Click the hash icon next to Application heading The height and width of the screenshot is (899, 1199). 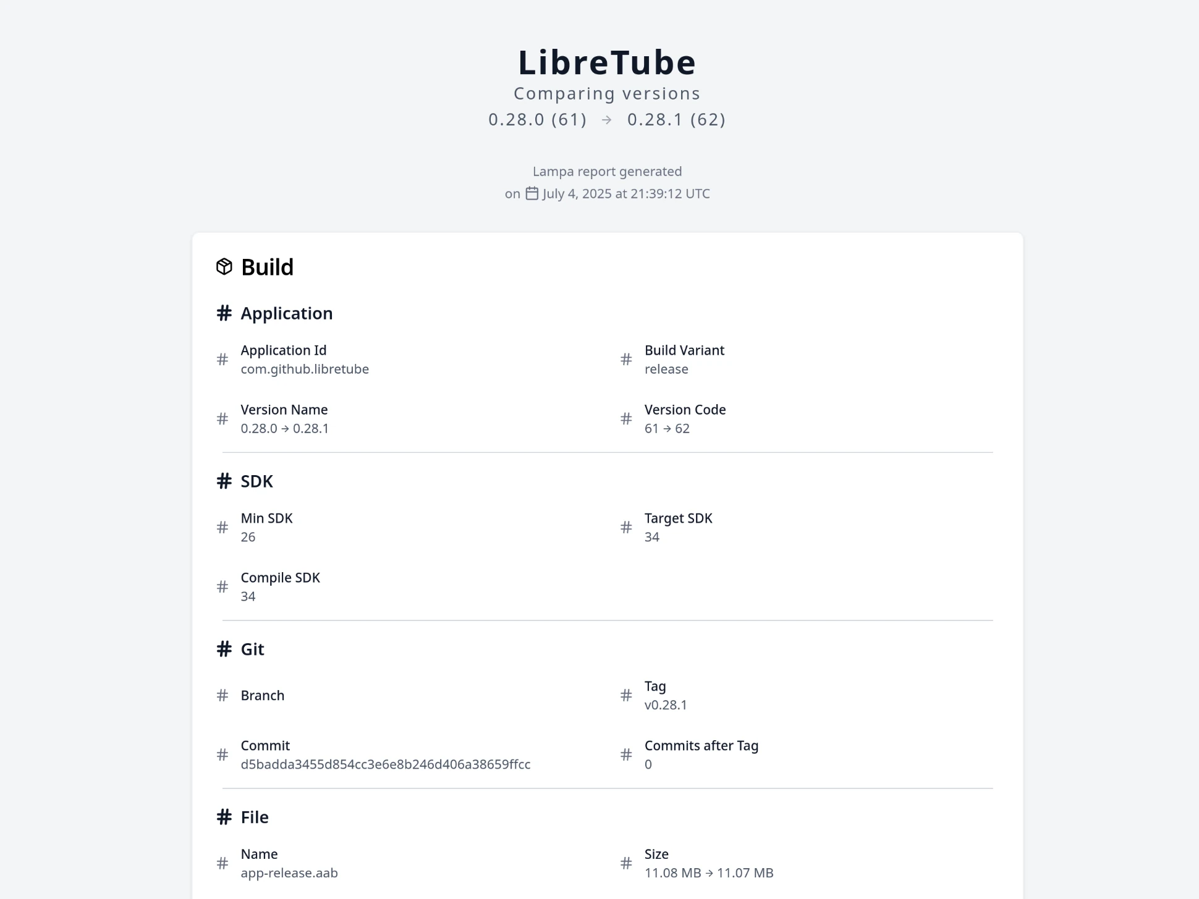pos(224,313)
